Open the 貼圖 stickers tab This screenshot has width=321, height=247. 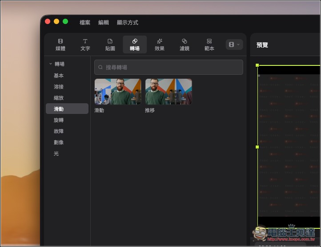tap(110, 45)
